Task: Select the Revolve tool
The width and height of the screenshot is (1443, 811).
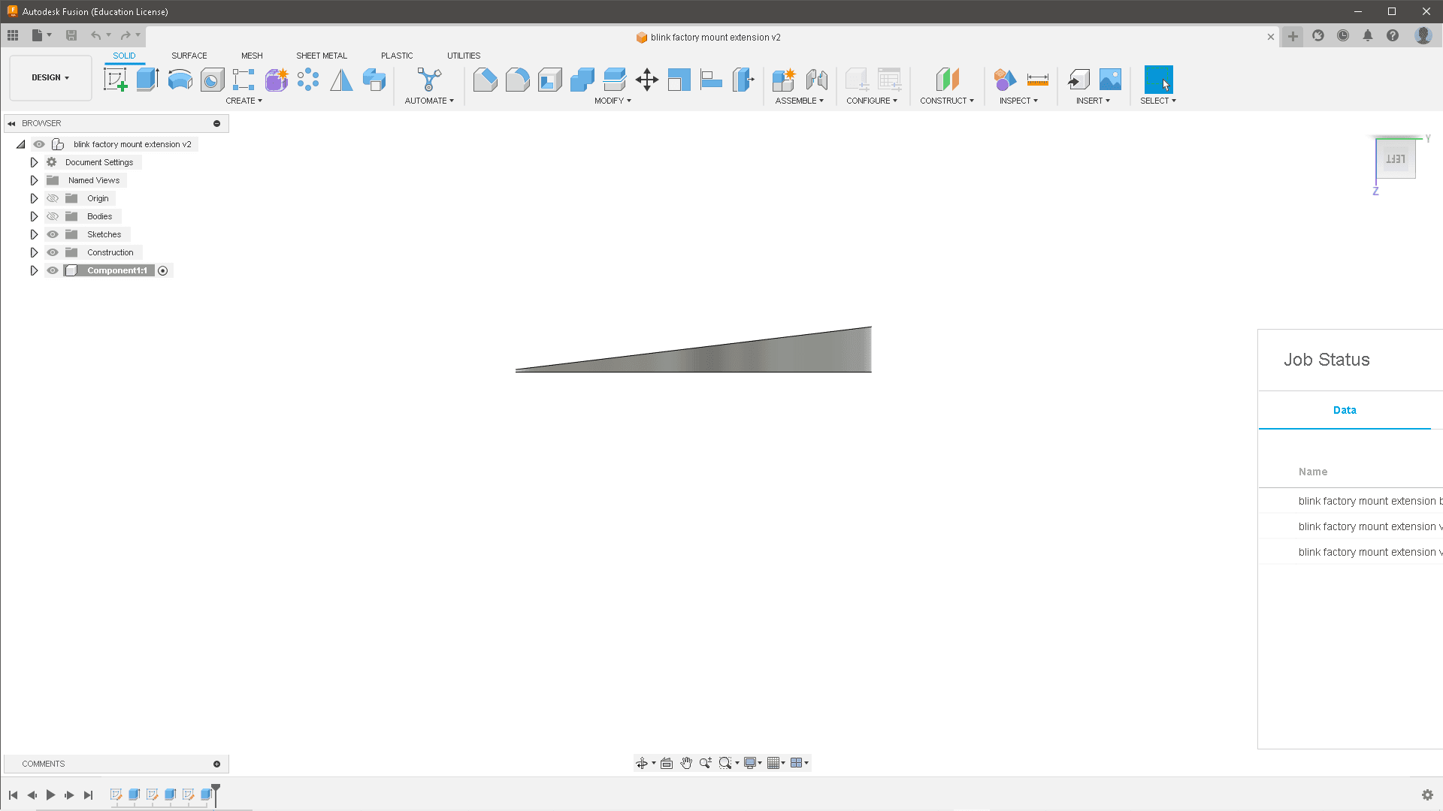Action: [x=180, y=80]
